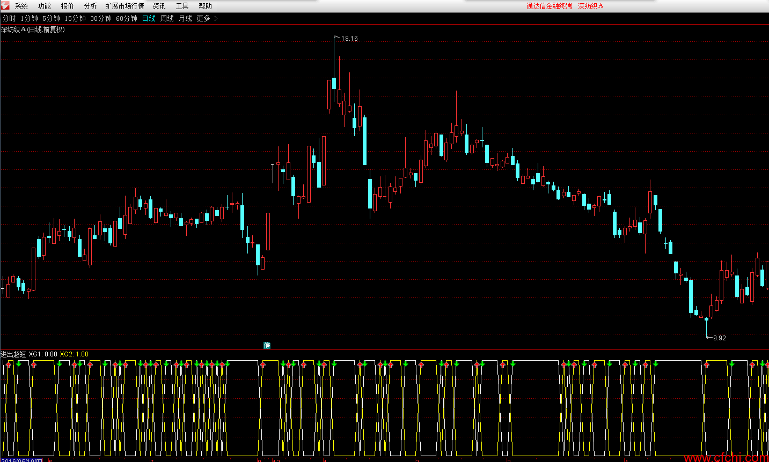Open the 分析 menu
Image resolution: width=769 pixels, height=462 pixels.
tap(91, 6)
